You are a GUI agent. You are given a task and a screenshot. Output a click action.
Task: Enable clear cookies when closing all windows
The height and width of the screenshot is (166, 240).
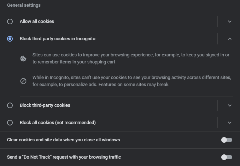point(227,140)
